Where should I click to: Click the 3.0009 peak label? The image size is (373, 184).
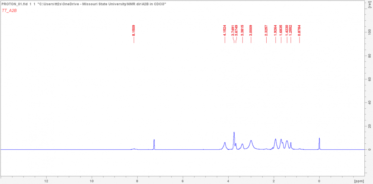click(x=251, y=30)
